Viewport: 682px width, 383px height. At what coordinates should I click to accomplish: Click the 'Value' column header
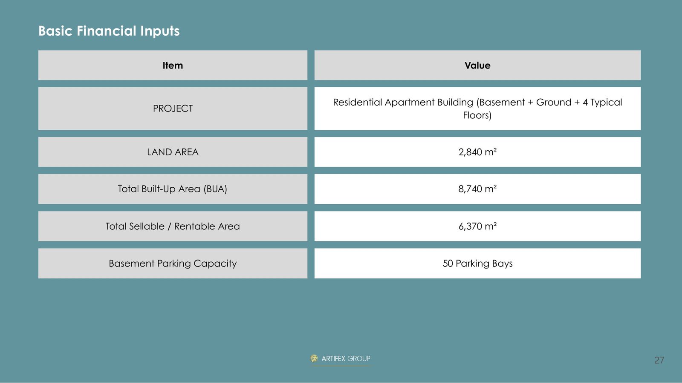[x=477, y=65]
